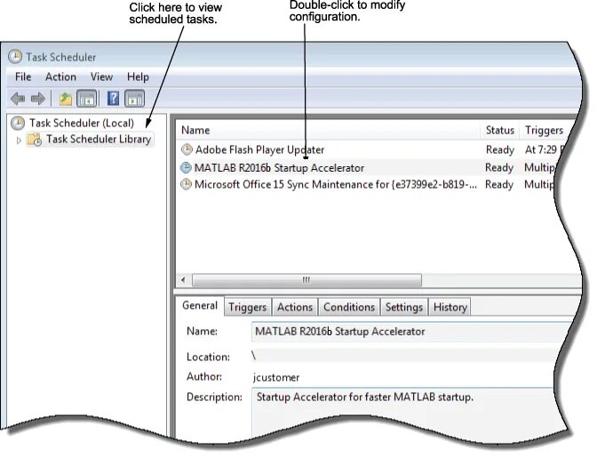This screenshot has height=474, width=597.
Task: Switch to the History tab
Action: click(x=450, y=307)
